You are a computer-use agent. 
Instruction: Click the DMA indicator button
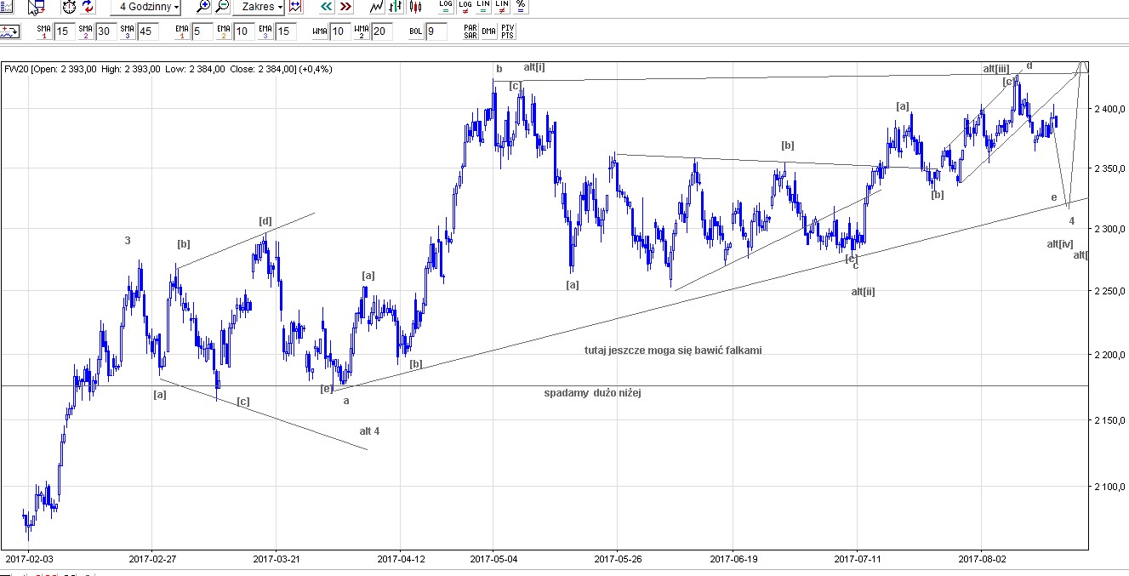[x=488, y=31]
